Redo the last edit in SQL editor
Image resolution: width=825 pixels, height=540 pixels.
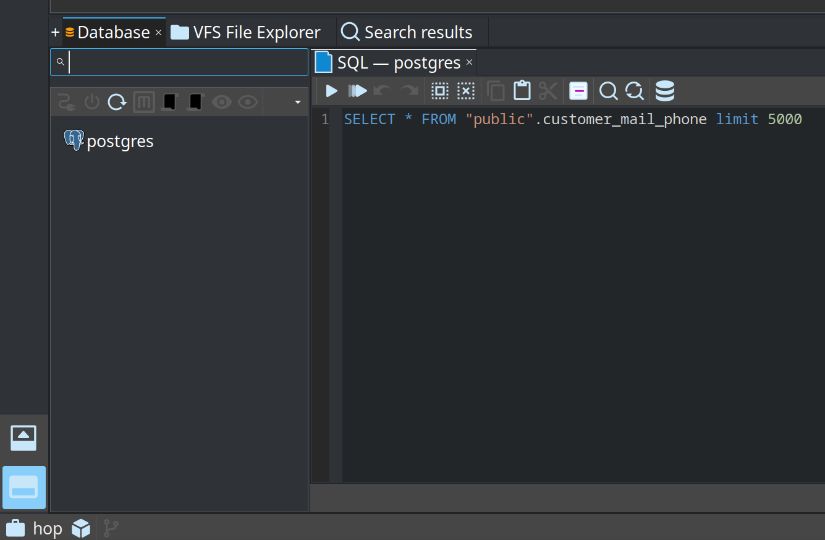pyautogui.click(x=409, y=91)
